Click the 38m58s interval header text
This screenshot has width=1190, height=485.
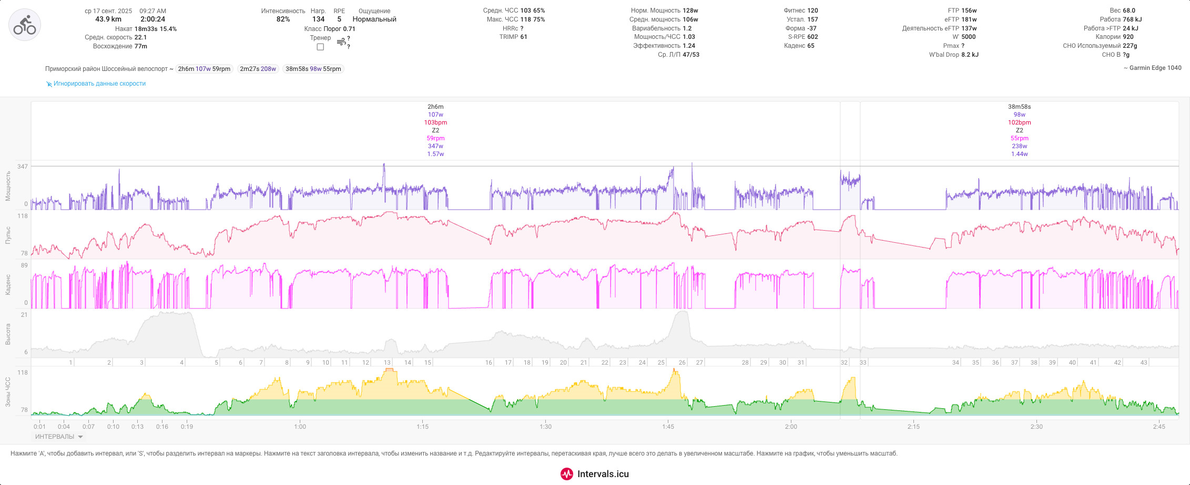click(x=1019, y=107)
